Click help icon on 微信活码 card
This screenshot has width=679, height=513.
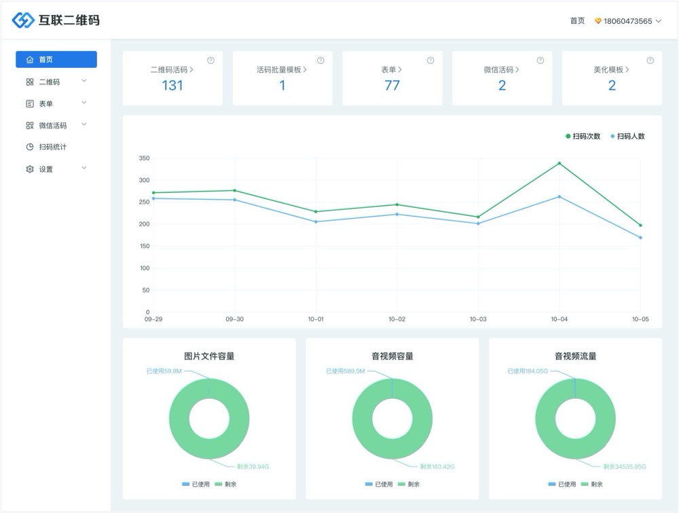coord(540,60)
